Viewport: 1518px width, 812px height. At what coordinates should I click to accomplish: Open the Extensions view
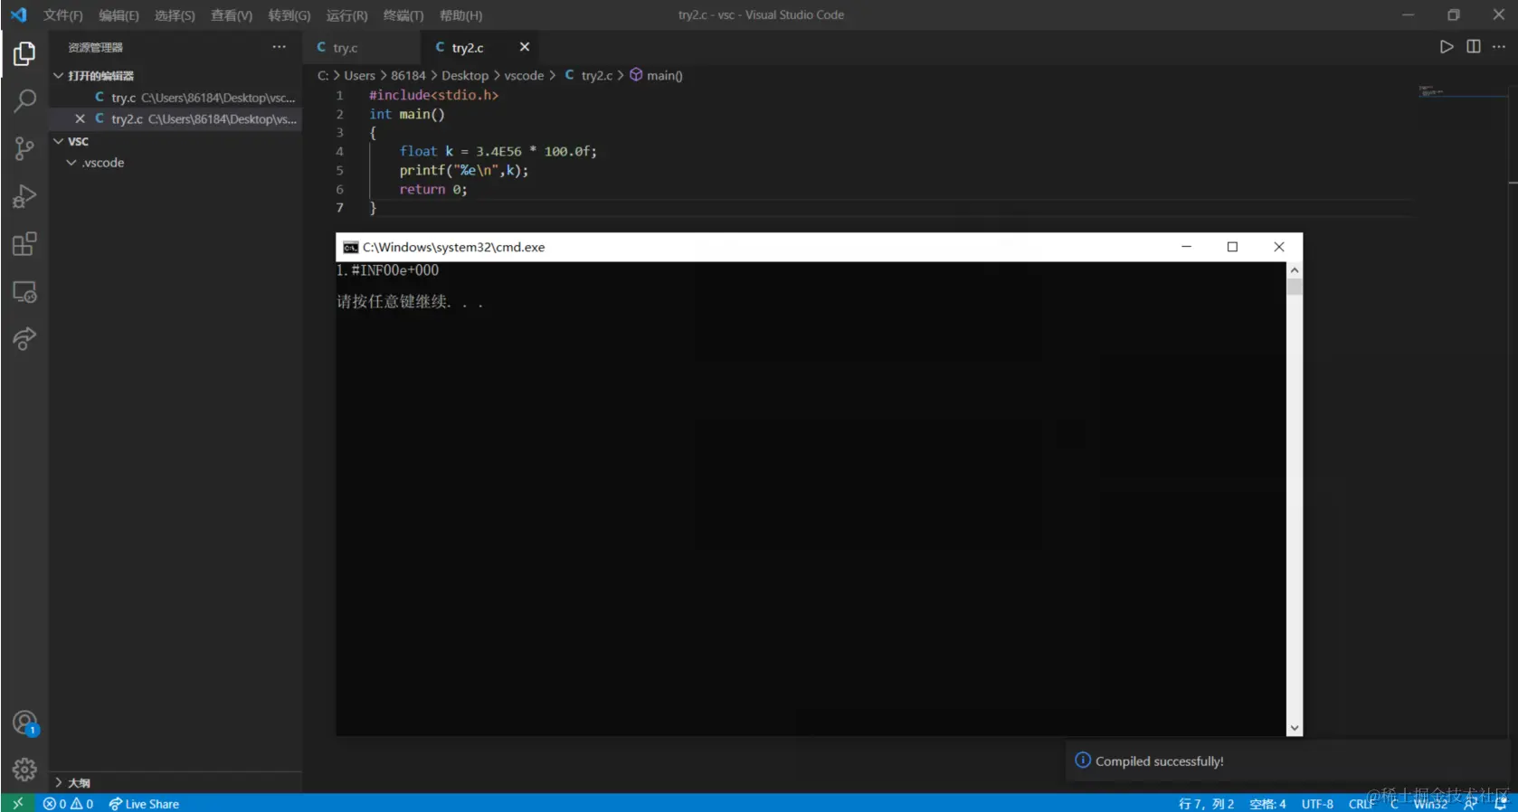click(x=24, y=244)
